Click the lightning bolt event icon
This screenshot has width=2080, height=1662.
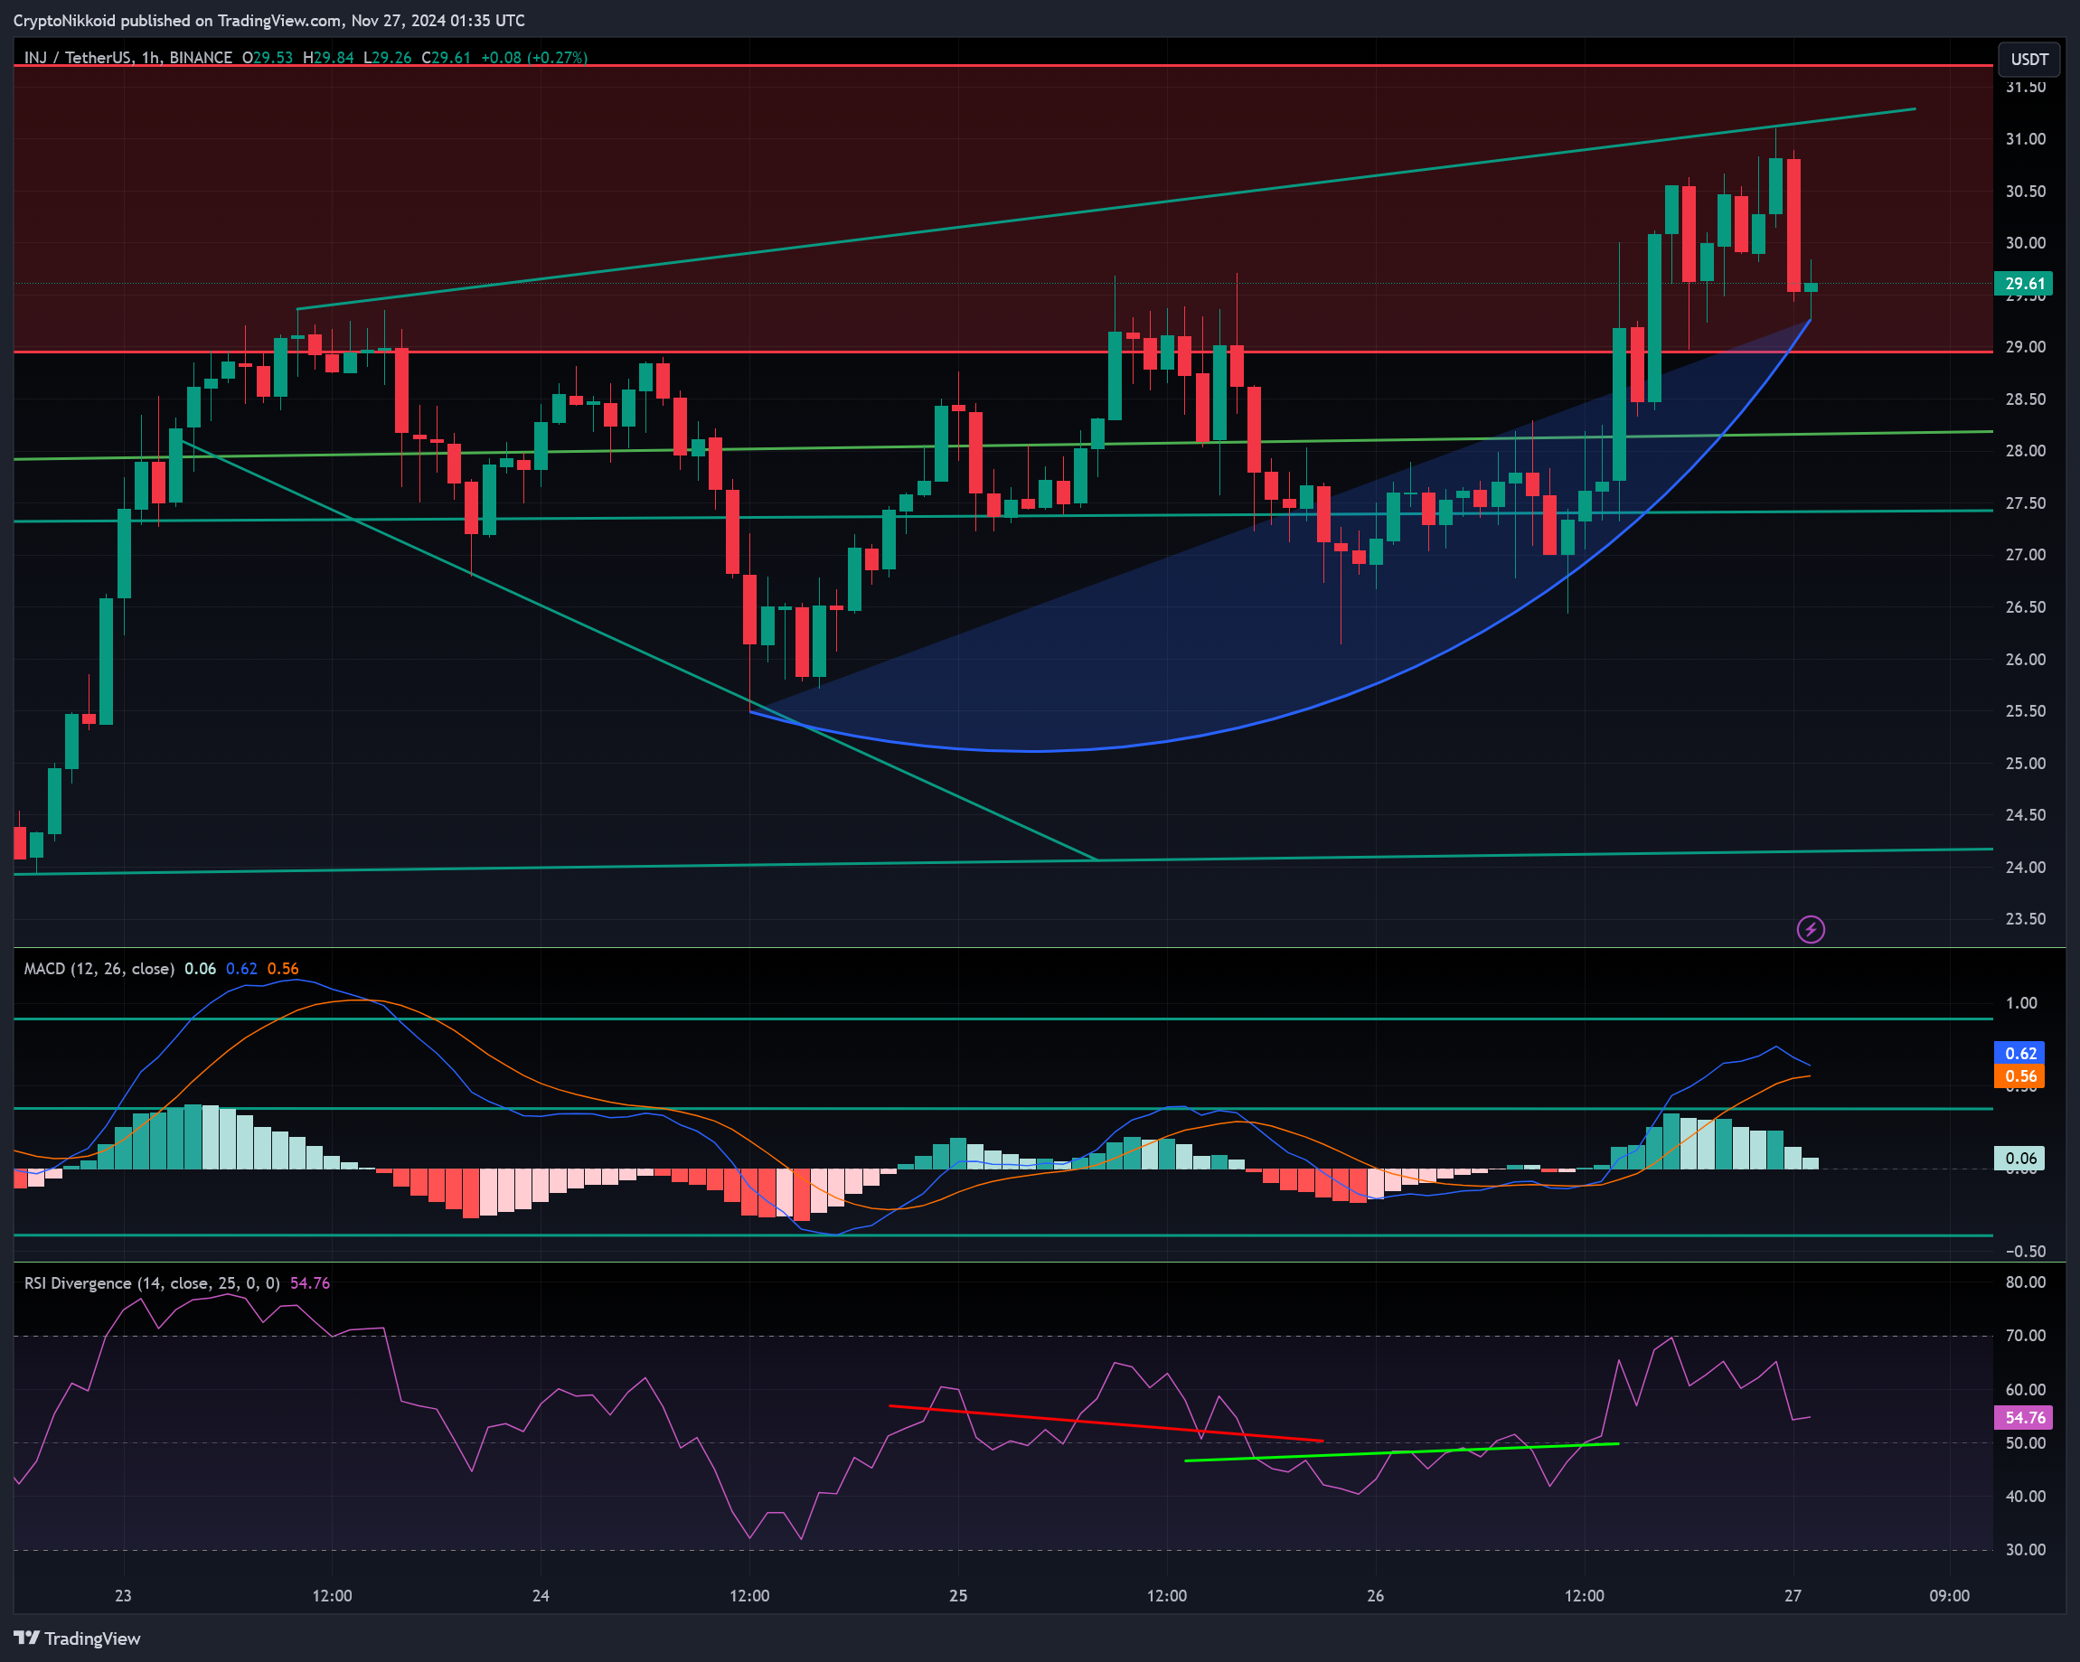click(x=1810, y=929)
